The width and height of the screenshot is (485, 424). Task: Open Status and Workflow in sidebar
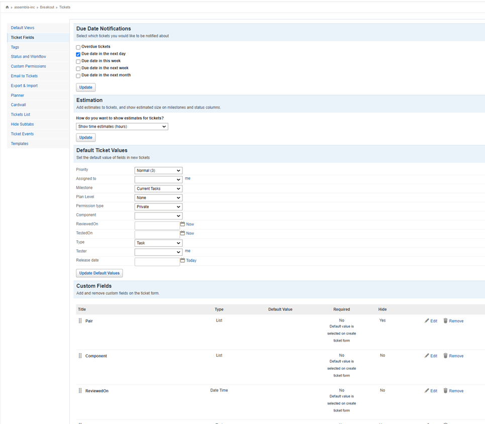[x=29, y=57]
